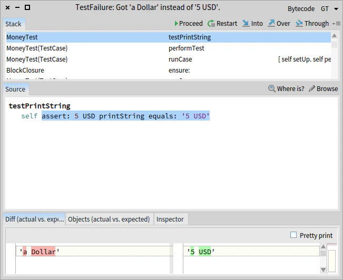Click the highlighted assert:equals: source line
This screenshot has height=280, width=343.
[125, 116]
